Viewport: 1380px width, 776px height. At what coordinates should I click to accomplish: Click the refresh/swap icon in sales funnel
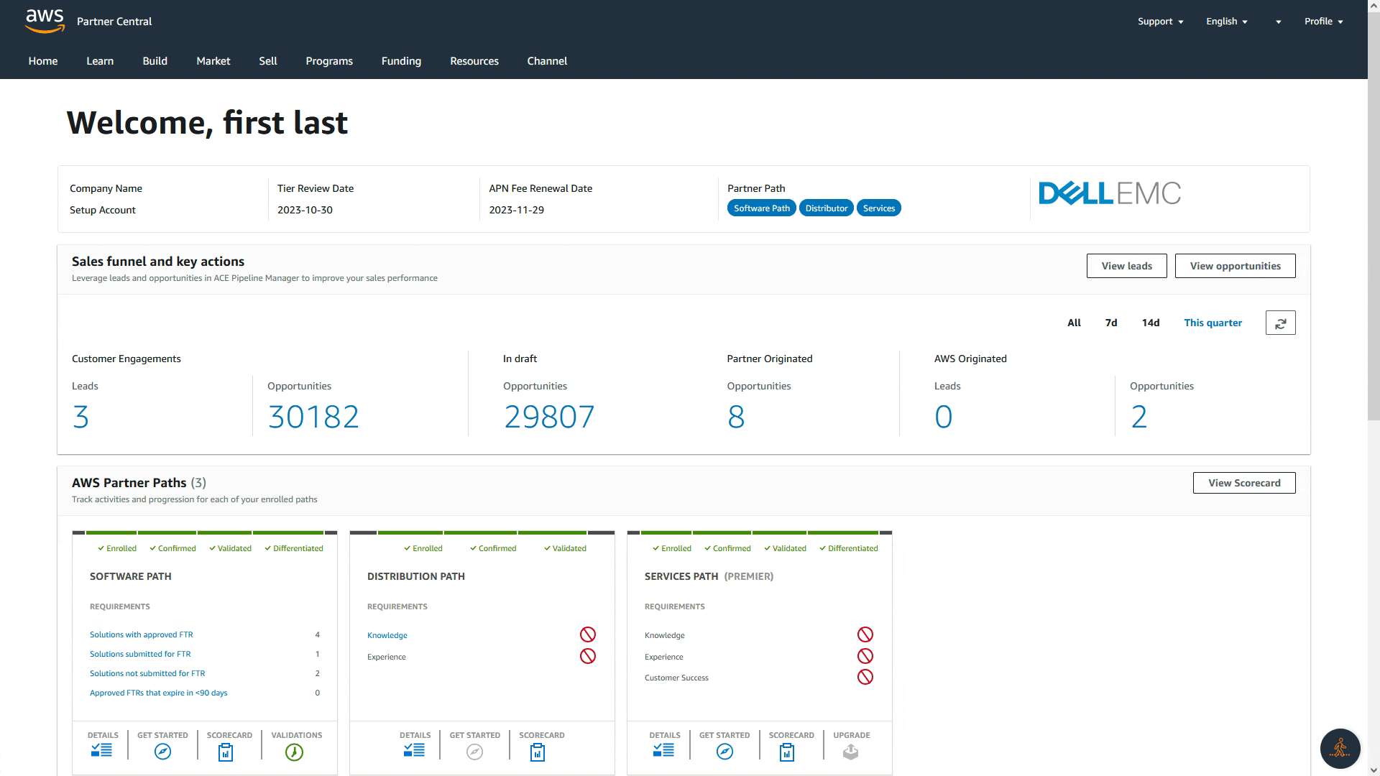click(x=1281, y=322)
